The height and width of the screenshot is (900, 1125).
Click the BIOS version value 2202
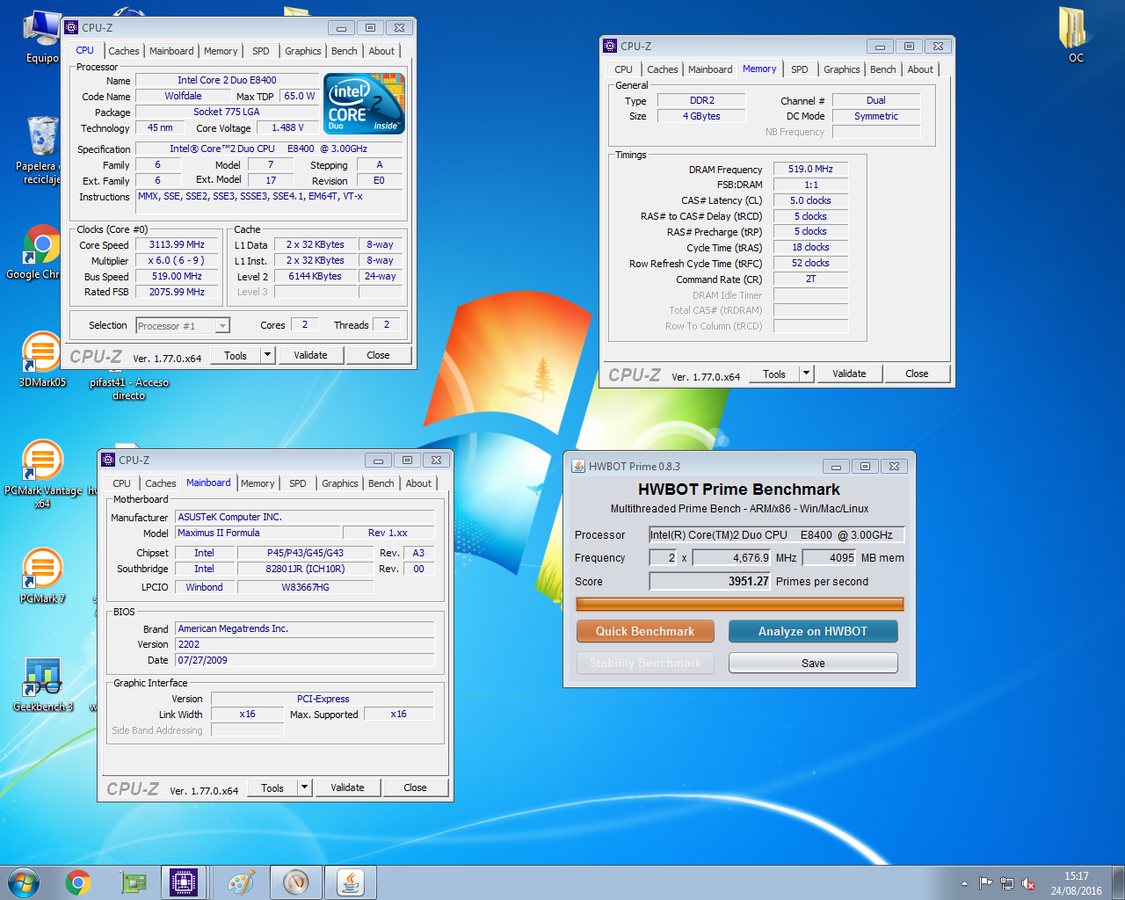coord(304,644)
